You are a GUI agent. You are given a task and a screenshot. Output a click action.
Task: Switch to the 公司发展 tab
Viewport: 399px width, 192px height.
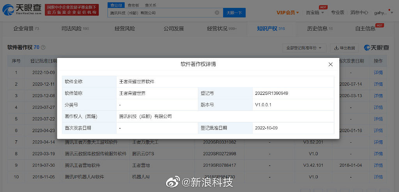(x=173, y=29)
